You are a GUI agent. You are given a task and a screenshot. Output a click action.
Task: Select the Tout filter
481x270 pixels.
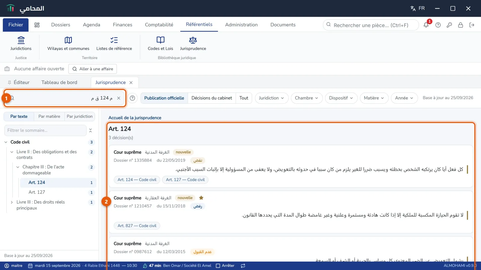pos(244,98)
